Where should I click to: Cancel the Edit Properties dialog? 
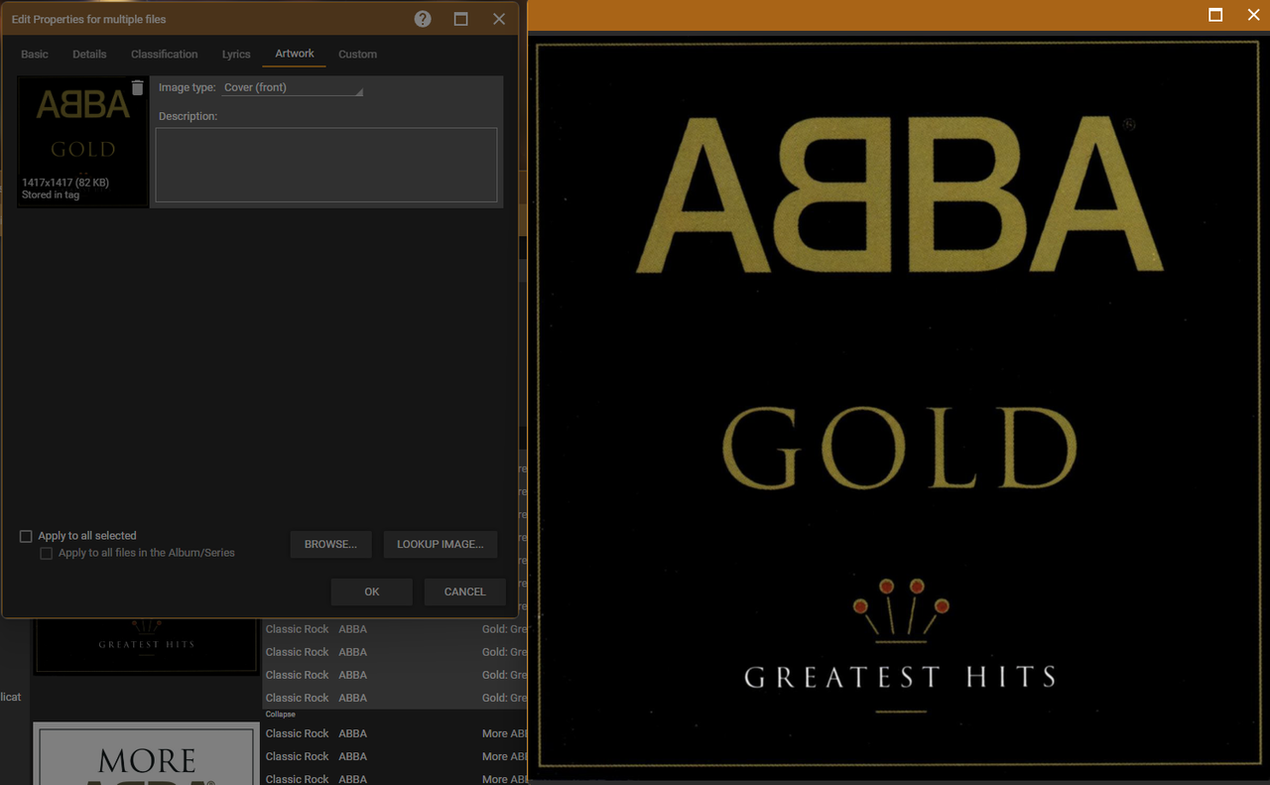pos(465,591)
